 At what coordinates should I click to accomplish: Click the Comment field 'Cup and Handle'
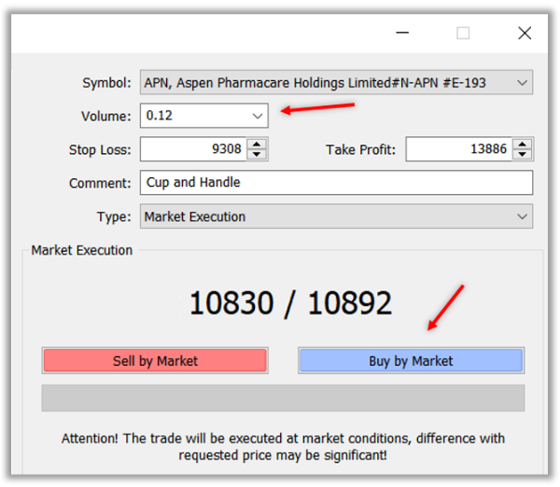(x=336, y=183)
